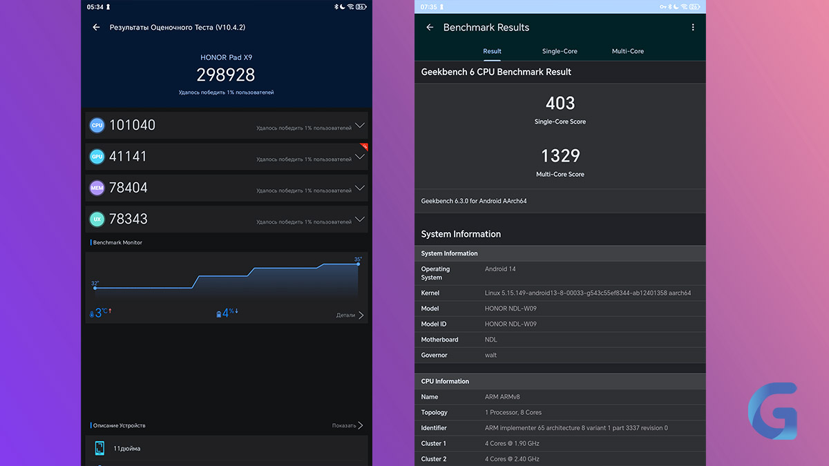
Task: Click the CPU Information table header
Action: tap(560, 381)
